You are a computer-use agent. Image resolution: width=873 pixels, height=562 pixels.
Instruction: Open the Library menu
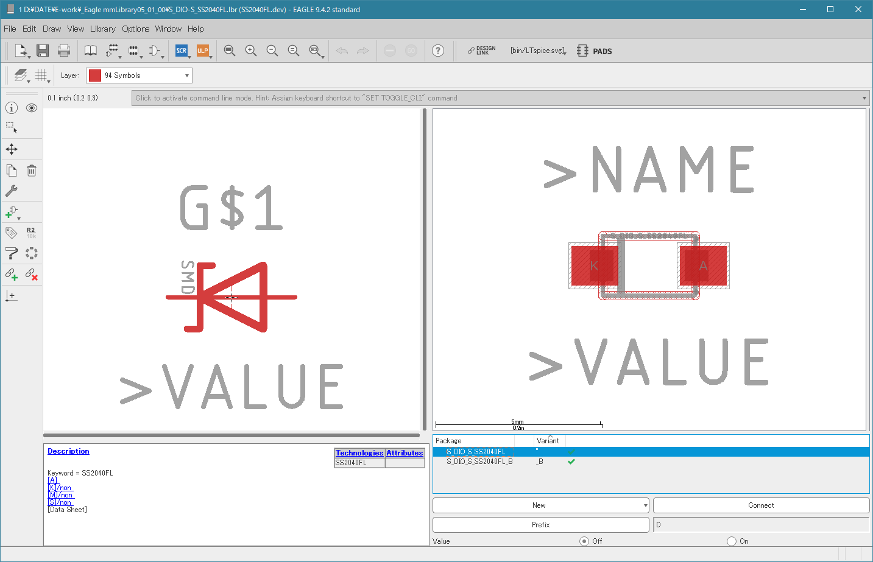103,29
